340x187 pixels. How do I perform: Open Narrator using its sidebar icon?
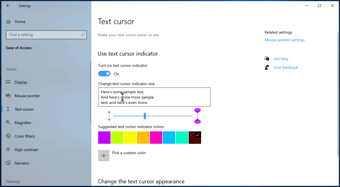coord(9,163)
